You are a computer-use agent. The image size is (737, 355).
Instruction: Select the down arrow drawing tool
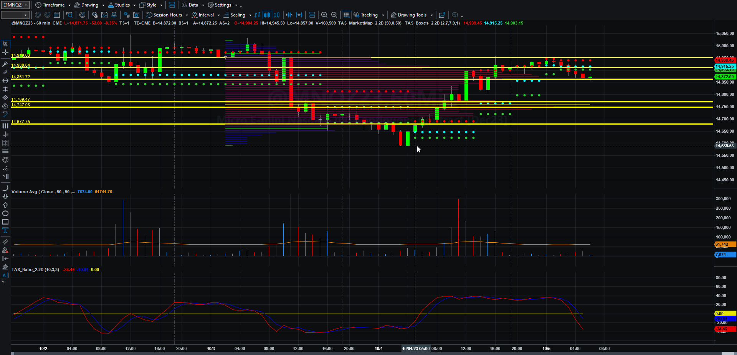(x=5, y=197)
